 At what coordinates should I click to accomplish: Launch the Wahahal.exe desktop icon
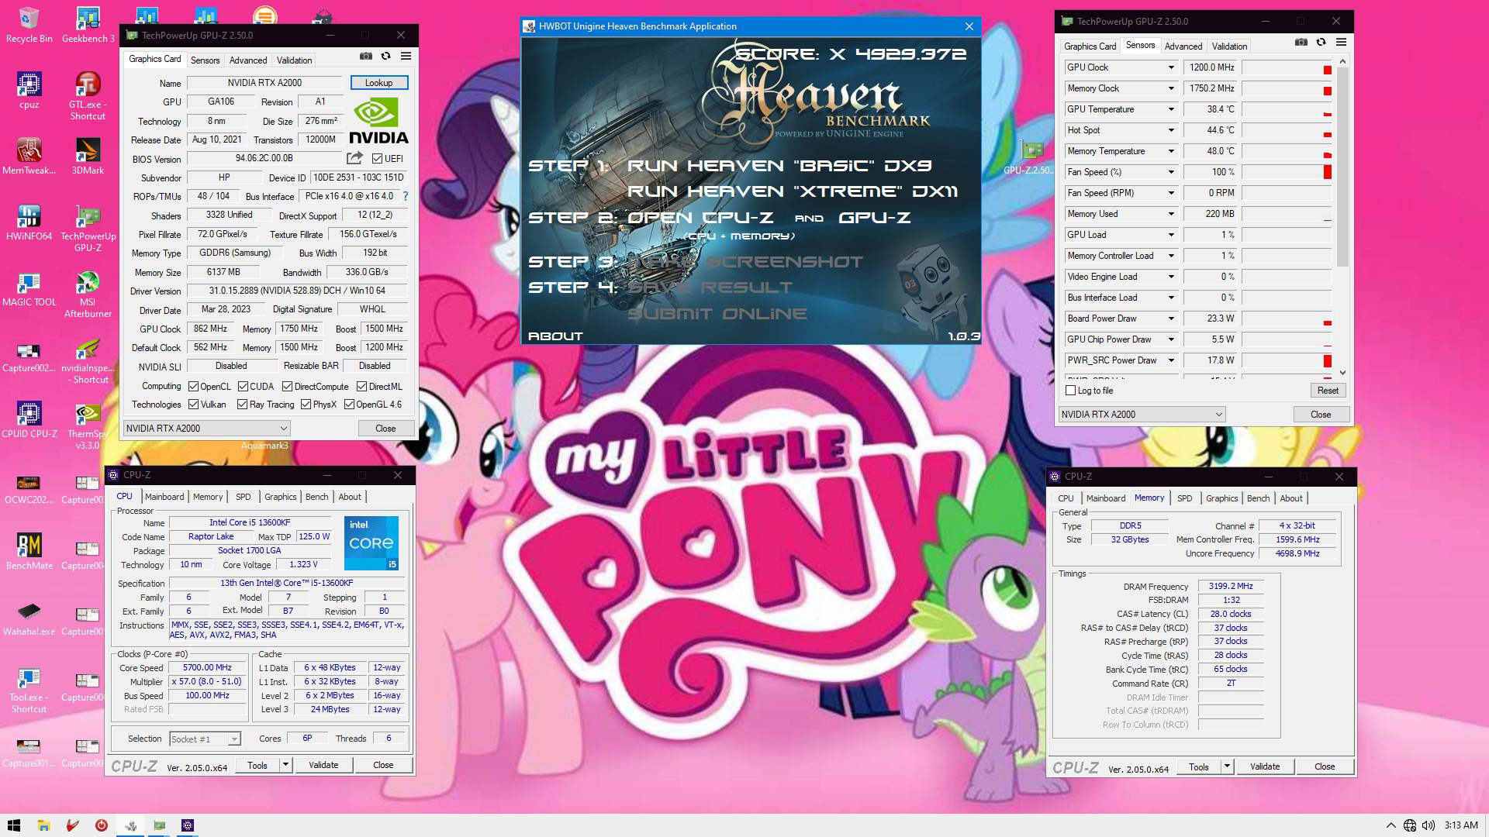29,618
